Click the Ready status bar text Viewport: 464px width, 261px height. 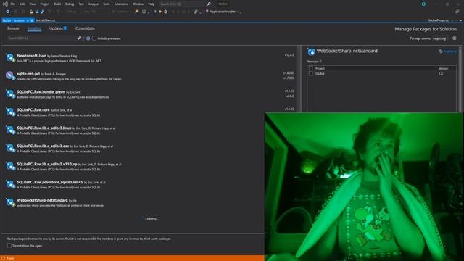pyautogui.click(x=10, y=258)
